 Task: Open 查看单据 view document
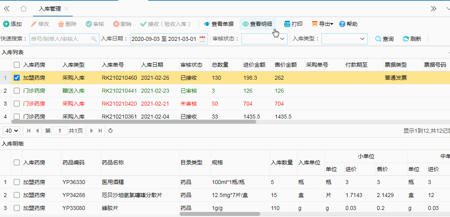coord(219,24)
